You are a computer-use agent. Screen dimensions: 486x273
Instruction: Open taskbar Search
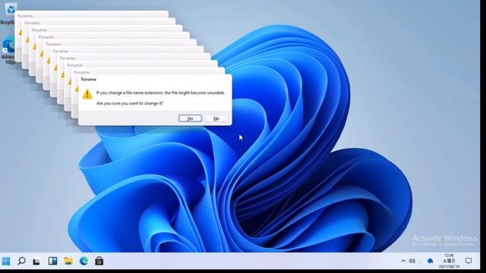[21, 261]
